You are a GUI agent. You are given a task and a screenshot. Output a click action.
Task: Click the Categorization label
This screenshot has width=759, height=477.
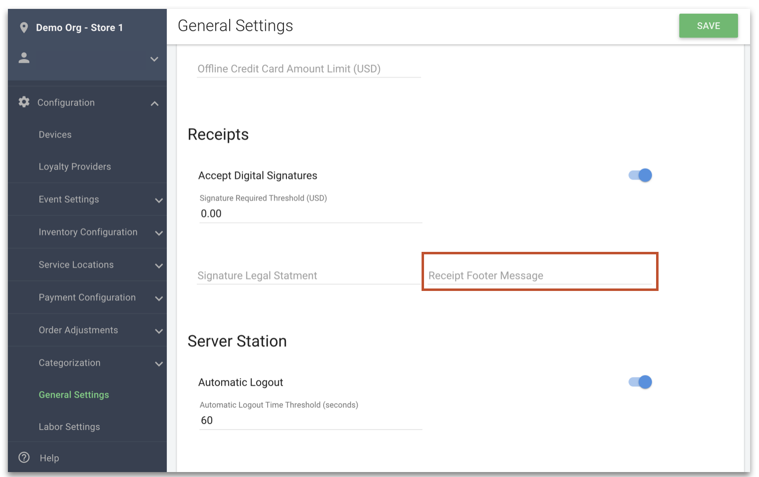(x=70, y=363)
